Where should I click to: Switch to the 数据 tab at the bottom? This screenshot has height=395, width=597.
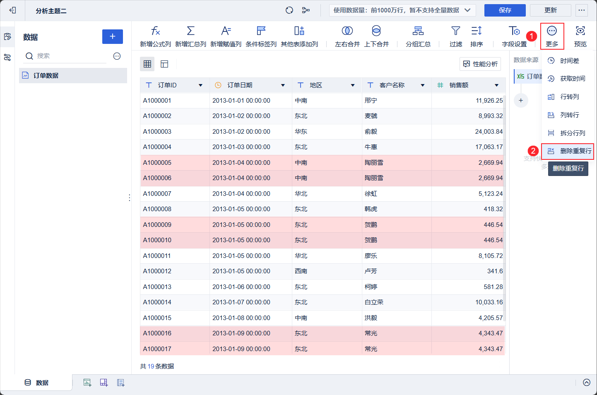click(x=36, y=383)
